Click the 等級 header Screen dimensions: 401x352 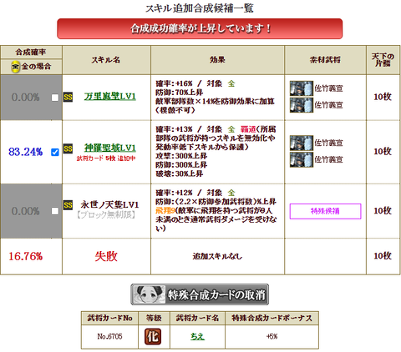pyautogui.click(x=154, y=318)
